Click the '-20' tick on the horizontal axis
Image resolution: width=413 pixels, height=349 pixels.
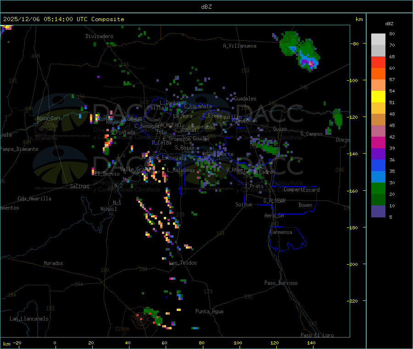click(17, 343)
